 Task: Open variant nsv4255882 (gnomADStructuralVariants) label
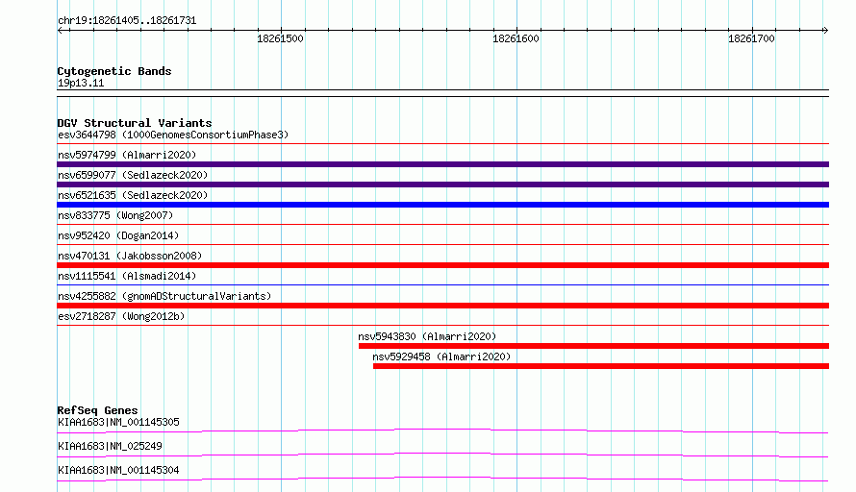(x=164, y=296)
